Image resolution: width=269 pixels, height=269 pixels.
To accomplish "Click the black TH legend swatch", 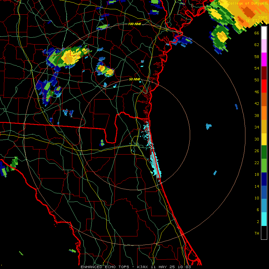I will point(264,233).
